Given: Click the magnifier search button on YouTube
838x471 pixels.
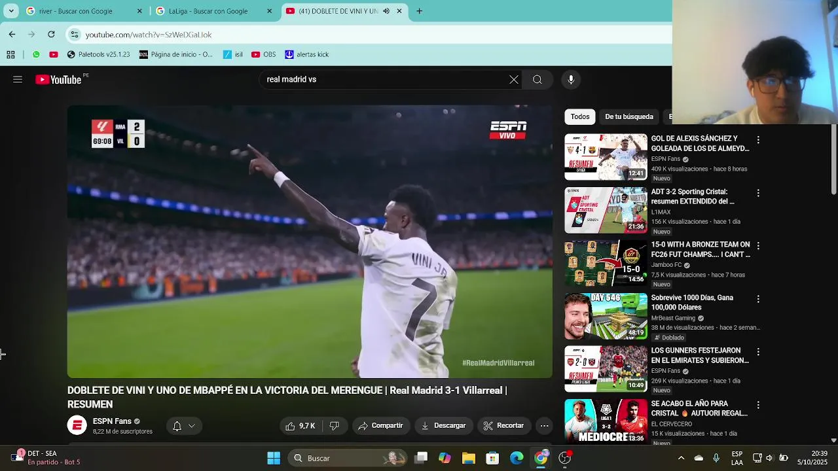Looking at the screenshot, I should point(537,80).
